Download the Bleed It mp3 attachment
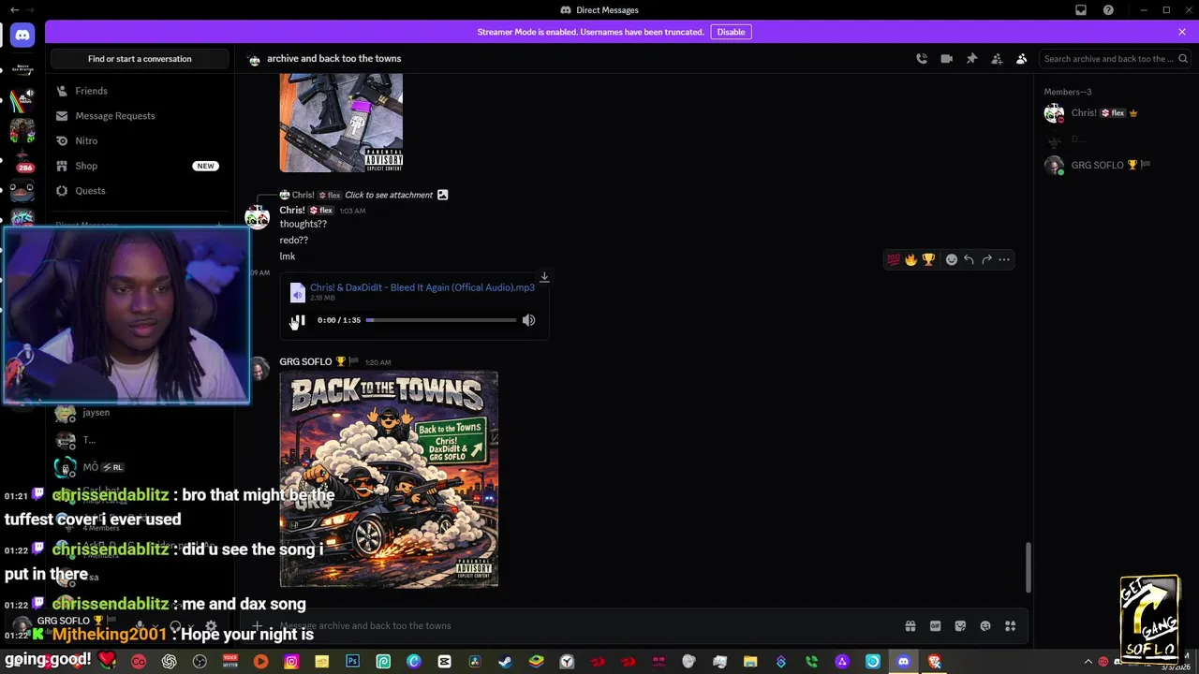The height and width of the screenshot is (674, 1199). point(544,277)
